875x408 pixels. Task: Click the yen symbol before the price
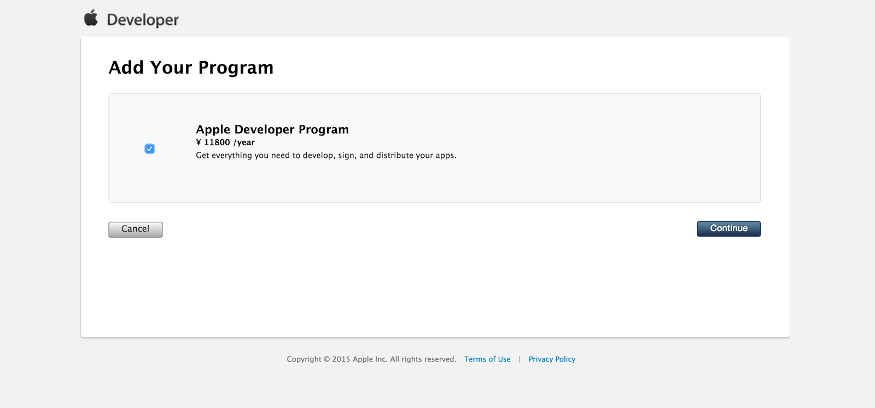pos(199,143)
